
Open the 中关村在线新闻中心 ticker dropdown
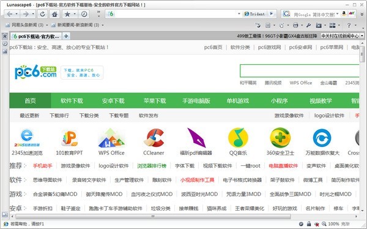362,36
